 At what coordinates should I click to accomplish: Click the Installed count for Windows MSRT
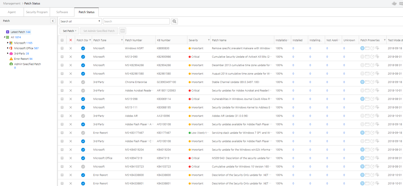pos(293,48)
